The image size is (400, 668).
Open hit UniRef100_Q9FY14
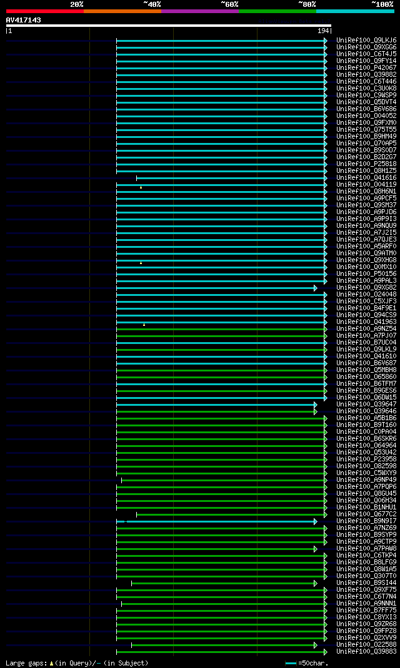tap(366, 61)
